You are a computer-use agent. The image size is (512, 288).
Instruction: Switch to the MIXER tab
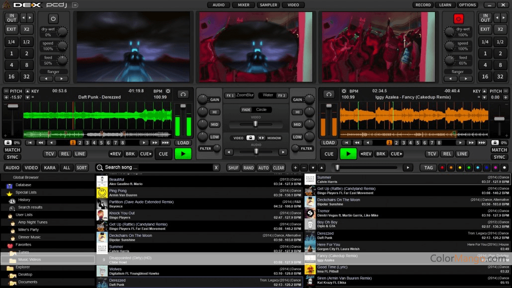coord(244,5)
